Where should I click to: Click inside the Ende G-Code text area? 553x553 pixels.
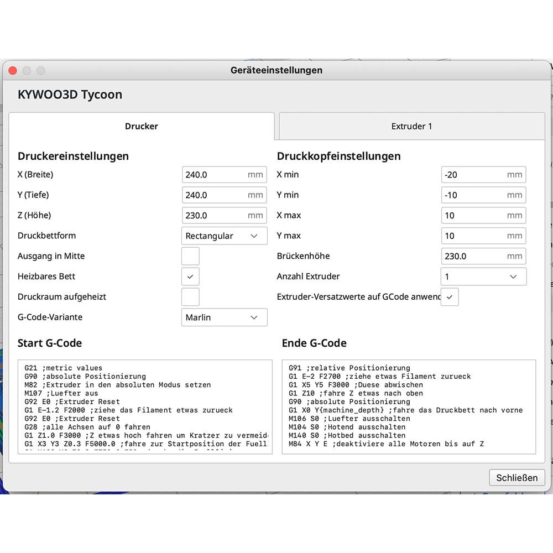pyautogui.click(x=409, y=406)
